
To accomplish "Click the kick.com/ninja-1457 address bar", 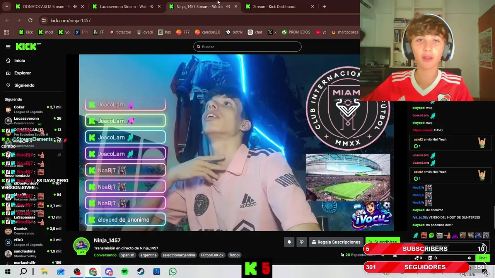I will (x=70, y=20).
